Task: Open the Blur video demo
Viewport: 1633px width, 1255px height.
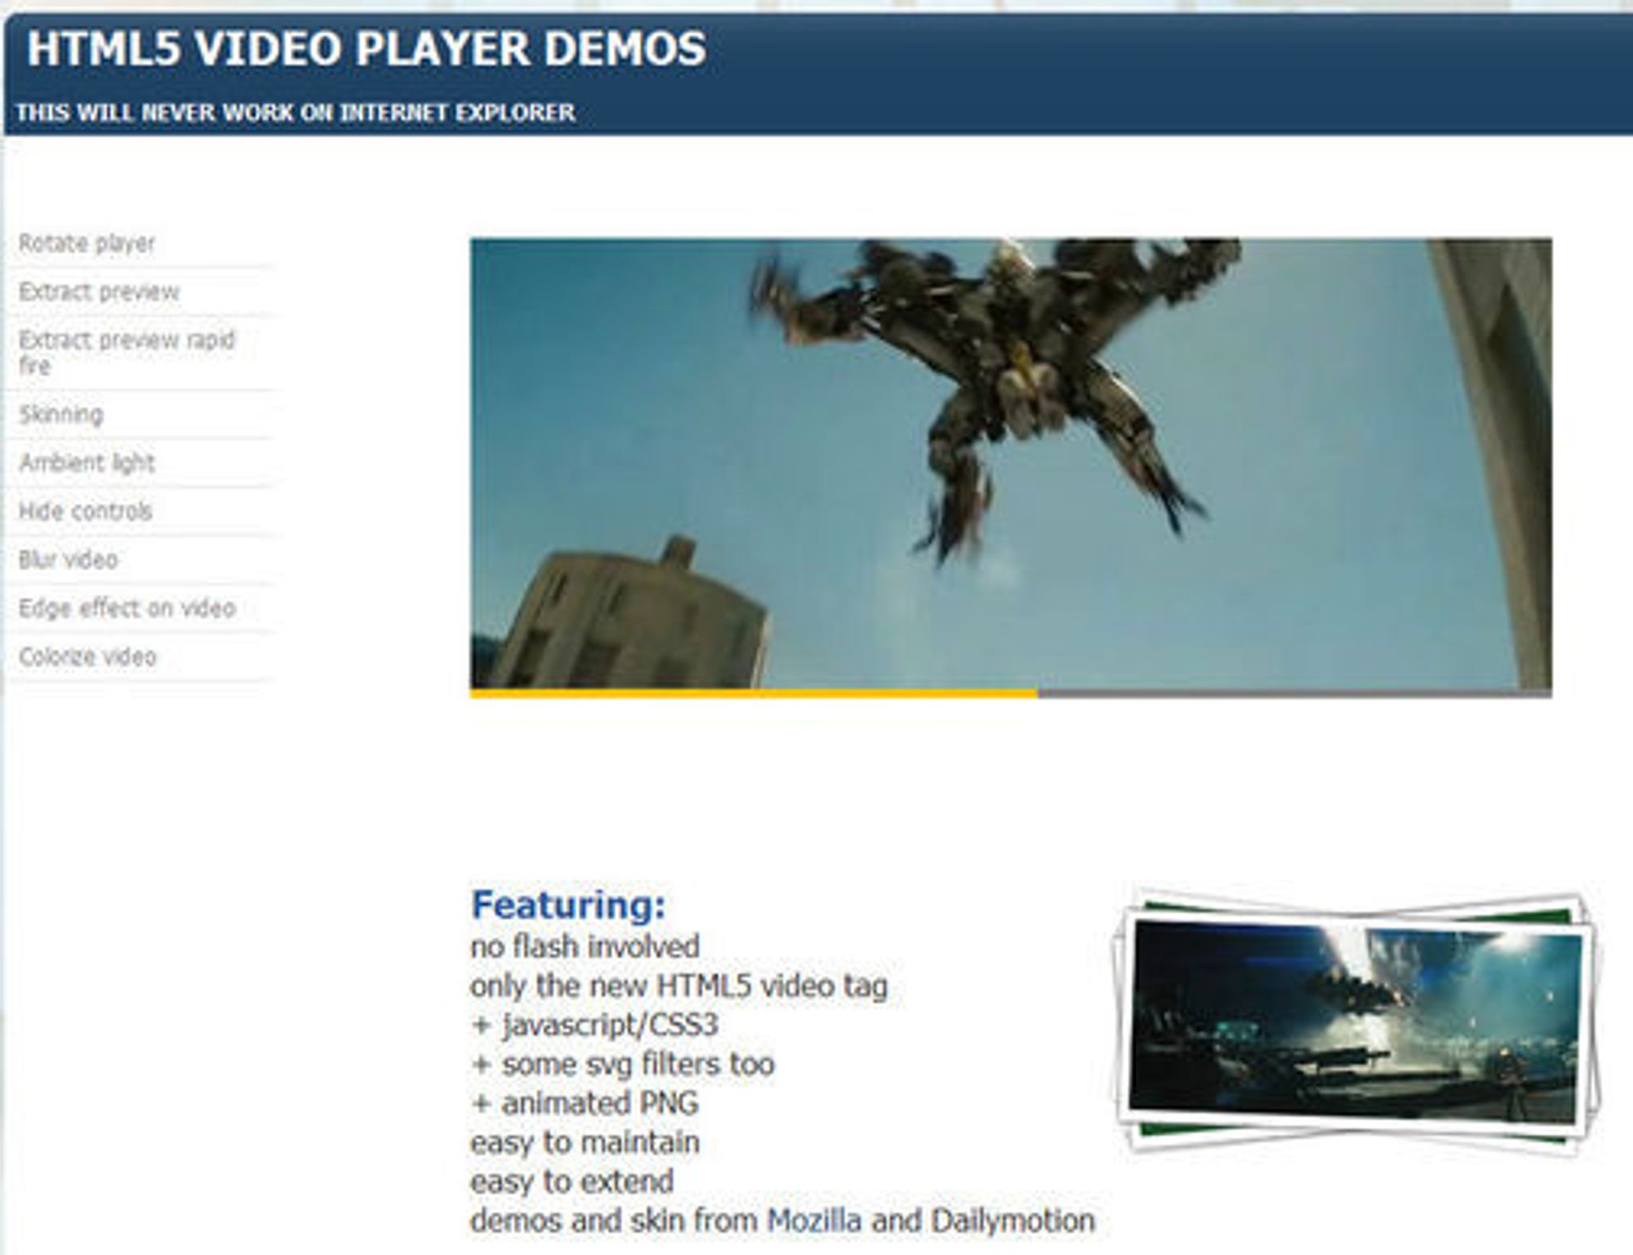Action: 68,559
